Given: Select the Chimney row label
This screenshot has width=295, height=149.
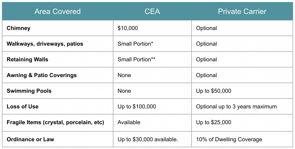Looking at the screenshot, I should click(18, 28).
